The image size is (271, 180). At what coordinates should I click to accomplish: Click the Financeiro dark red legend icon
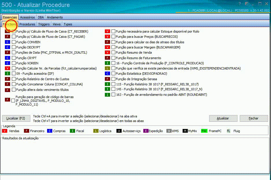27,131
